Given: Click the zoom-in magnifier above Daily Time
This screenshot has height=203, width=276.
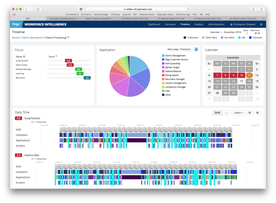Looking at the screenshot, I should 258,112.
